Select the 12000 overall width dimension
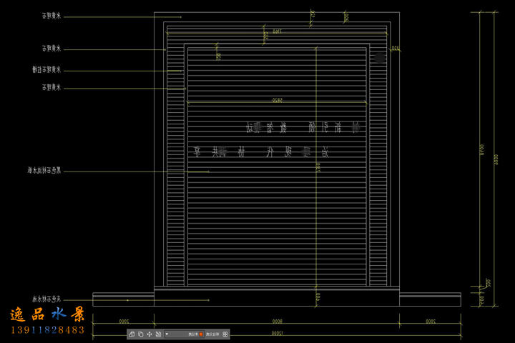515x343 pixels. point(278,333)
